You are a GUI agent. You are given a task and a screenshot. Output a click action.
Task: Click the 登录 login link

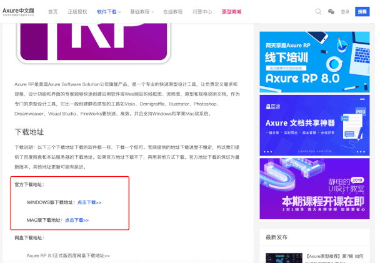(345, 12)
